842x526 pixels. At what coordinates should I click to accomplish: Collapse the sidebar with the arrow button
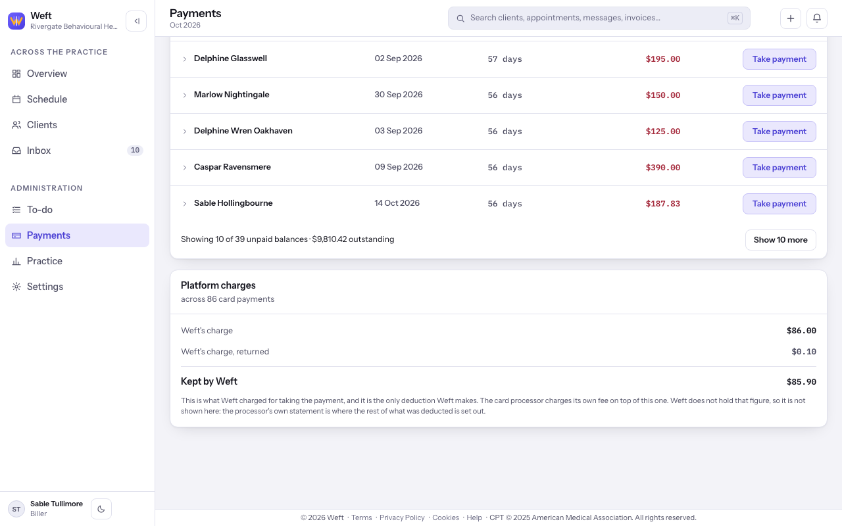pos(136,21)
